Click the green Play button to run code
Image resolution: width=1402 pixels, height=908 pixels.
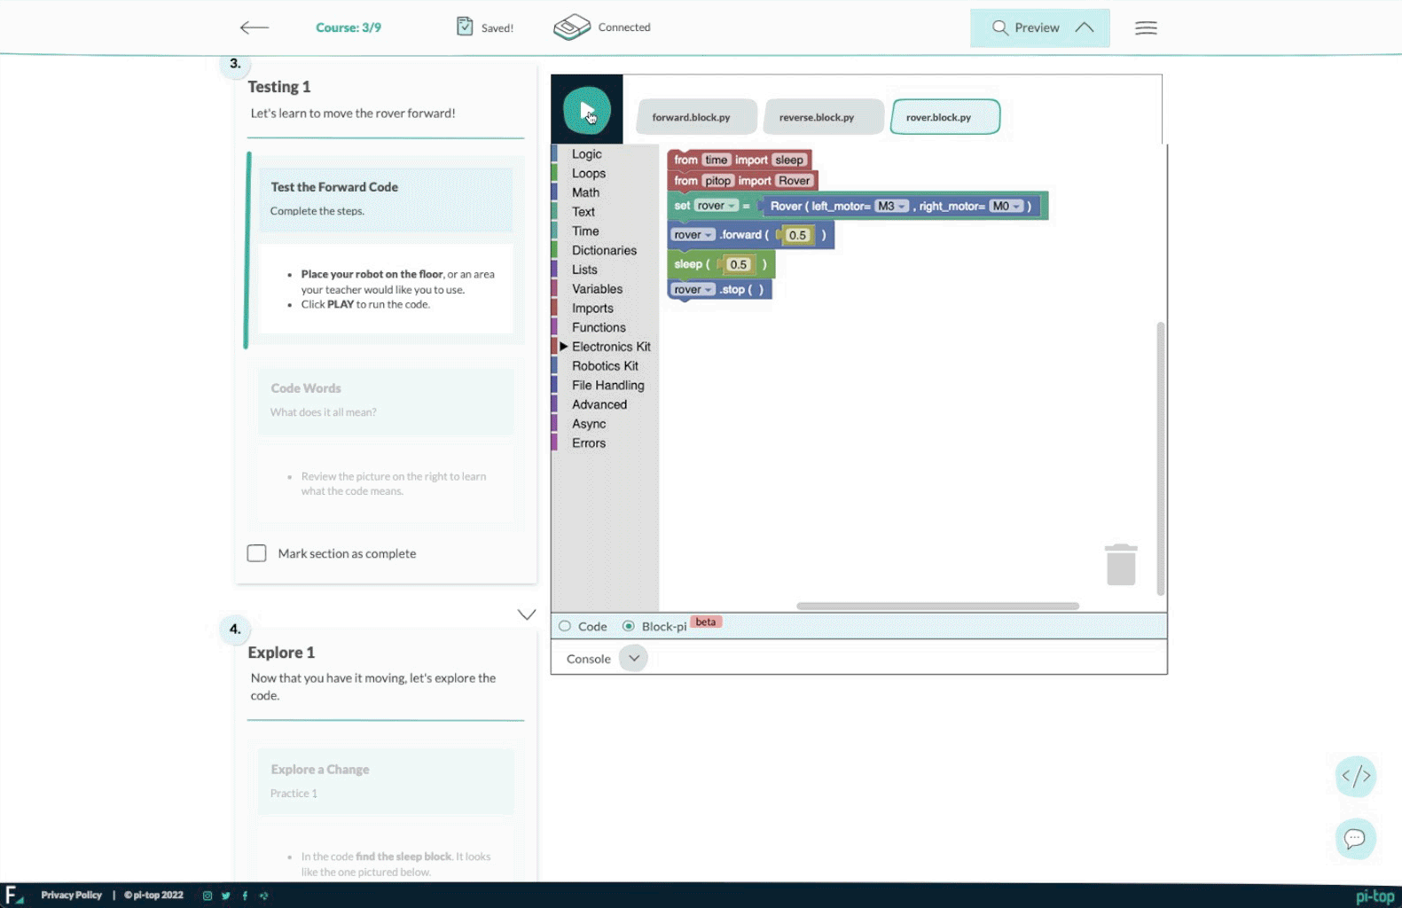coord(586,111)
